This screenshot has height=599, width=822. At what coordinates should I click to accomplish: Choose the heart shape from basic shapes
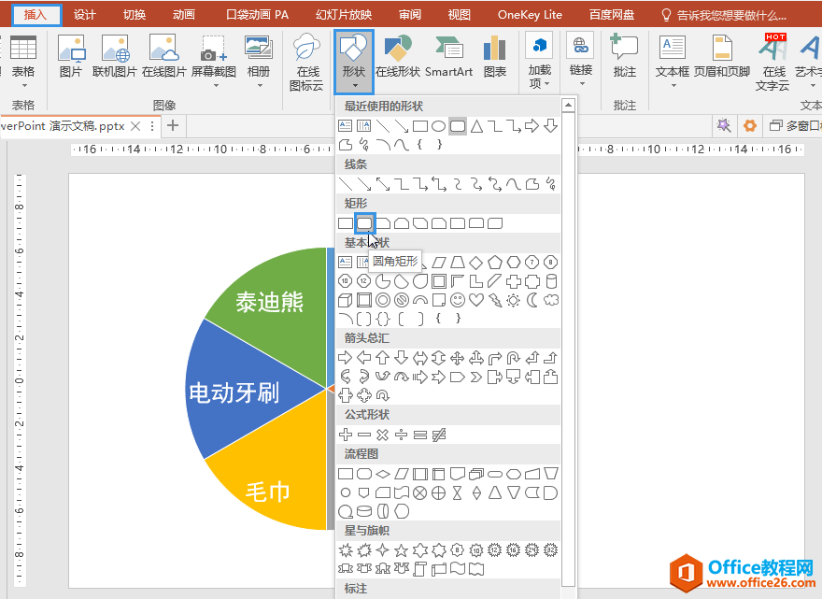click(476, 300)
